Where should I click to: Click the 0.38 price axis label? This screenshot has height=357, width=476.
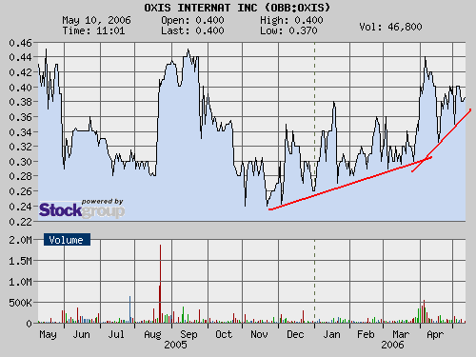coord(21,102)
